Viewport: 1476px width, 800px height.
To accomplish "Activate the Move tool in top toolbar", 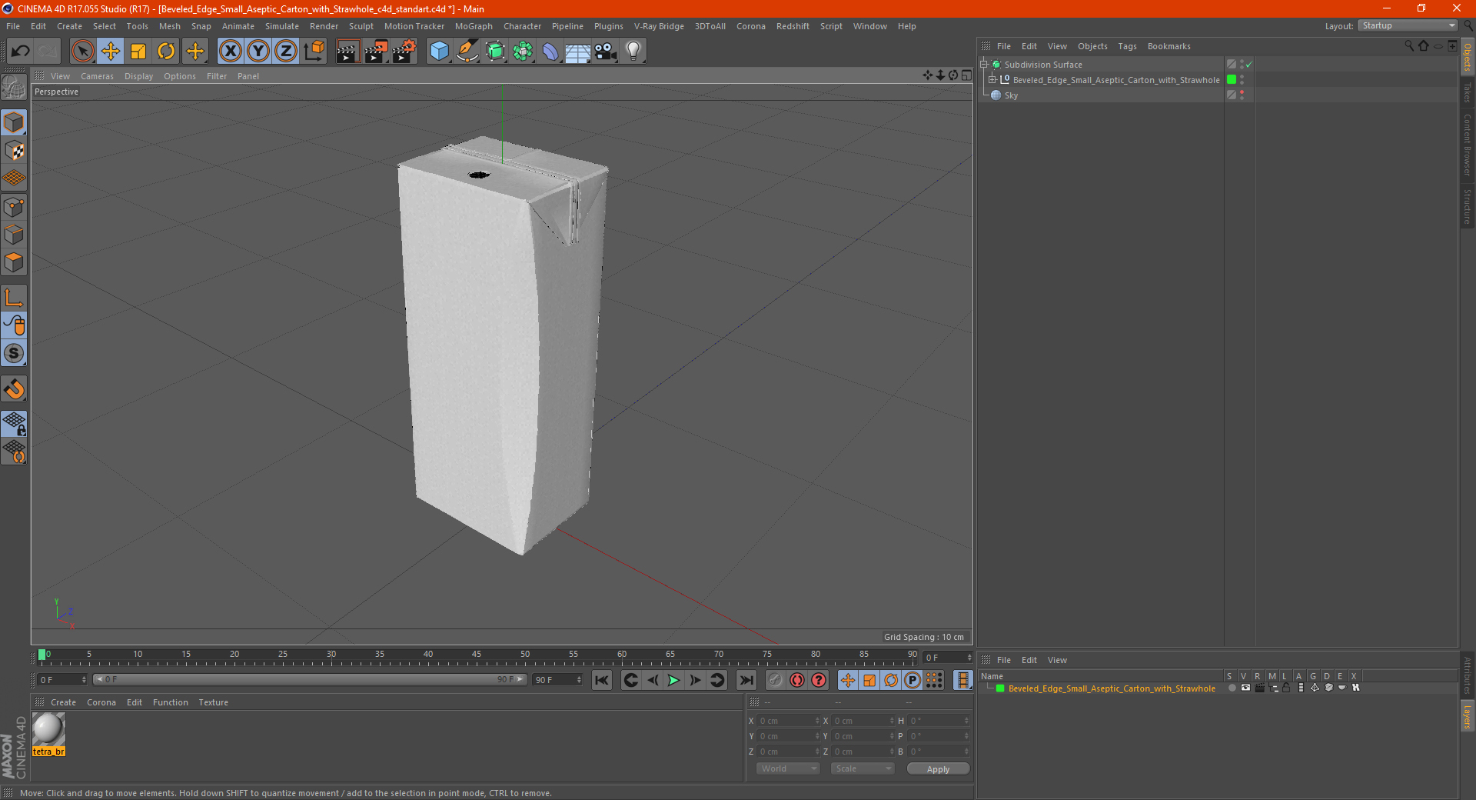I will 111,52.
